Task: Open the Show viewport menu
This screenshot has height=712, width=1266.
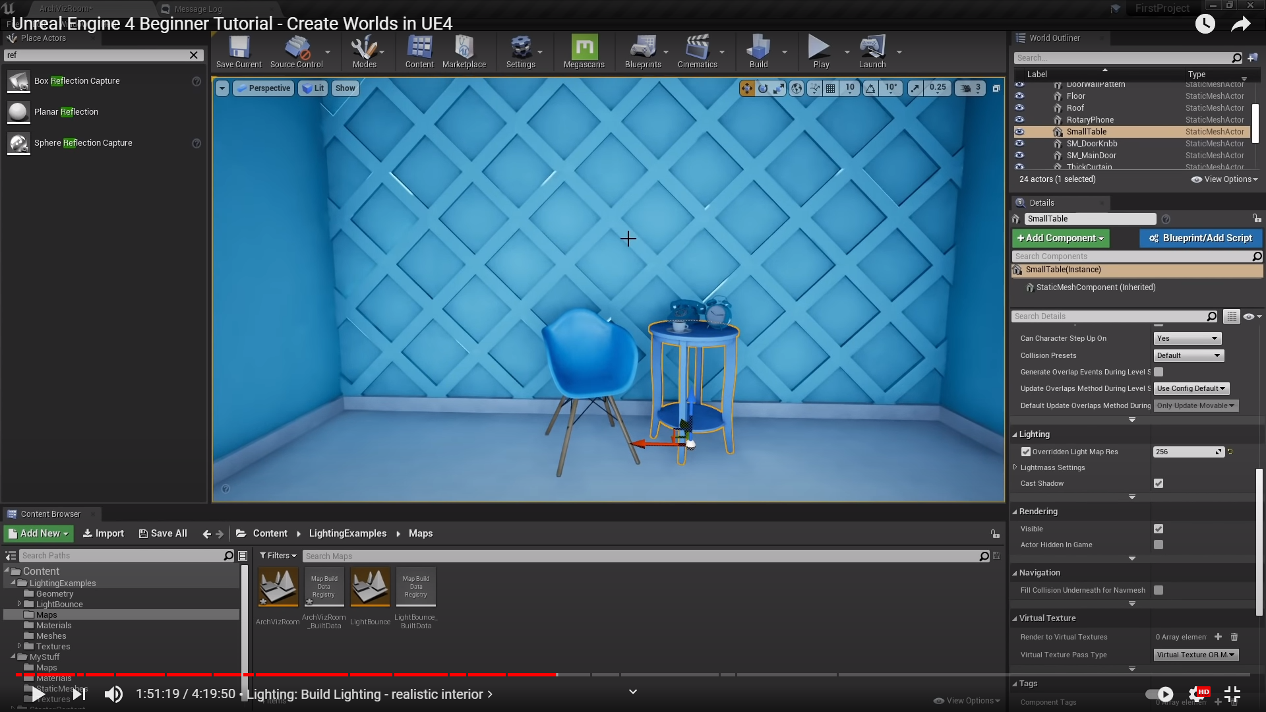Action: tap(345, 88)
